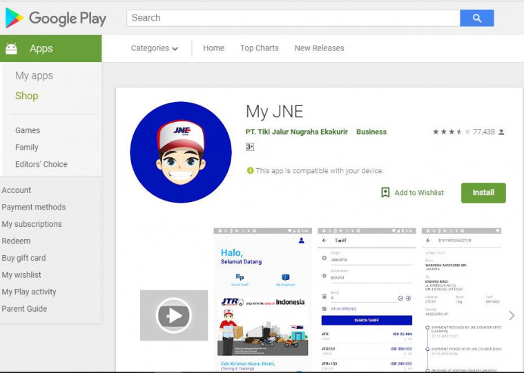
Task: Open PT. Tiki Jalur Nugraha Ekakurir developer link
Action: click(x=298, y=132)
